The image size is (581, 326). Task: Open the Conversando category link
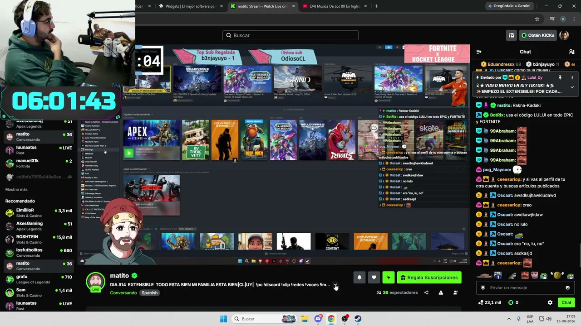tap(123, 293)
